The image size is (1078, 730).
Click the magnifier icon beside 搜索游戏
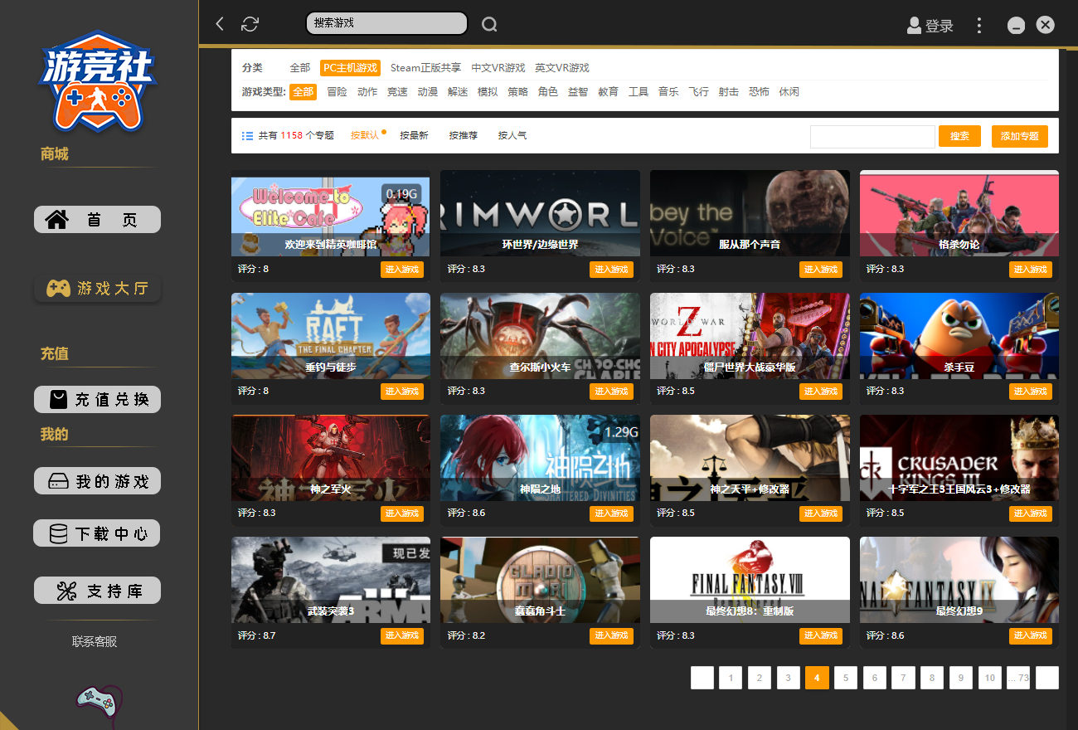coord(489,24)
